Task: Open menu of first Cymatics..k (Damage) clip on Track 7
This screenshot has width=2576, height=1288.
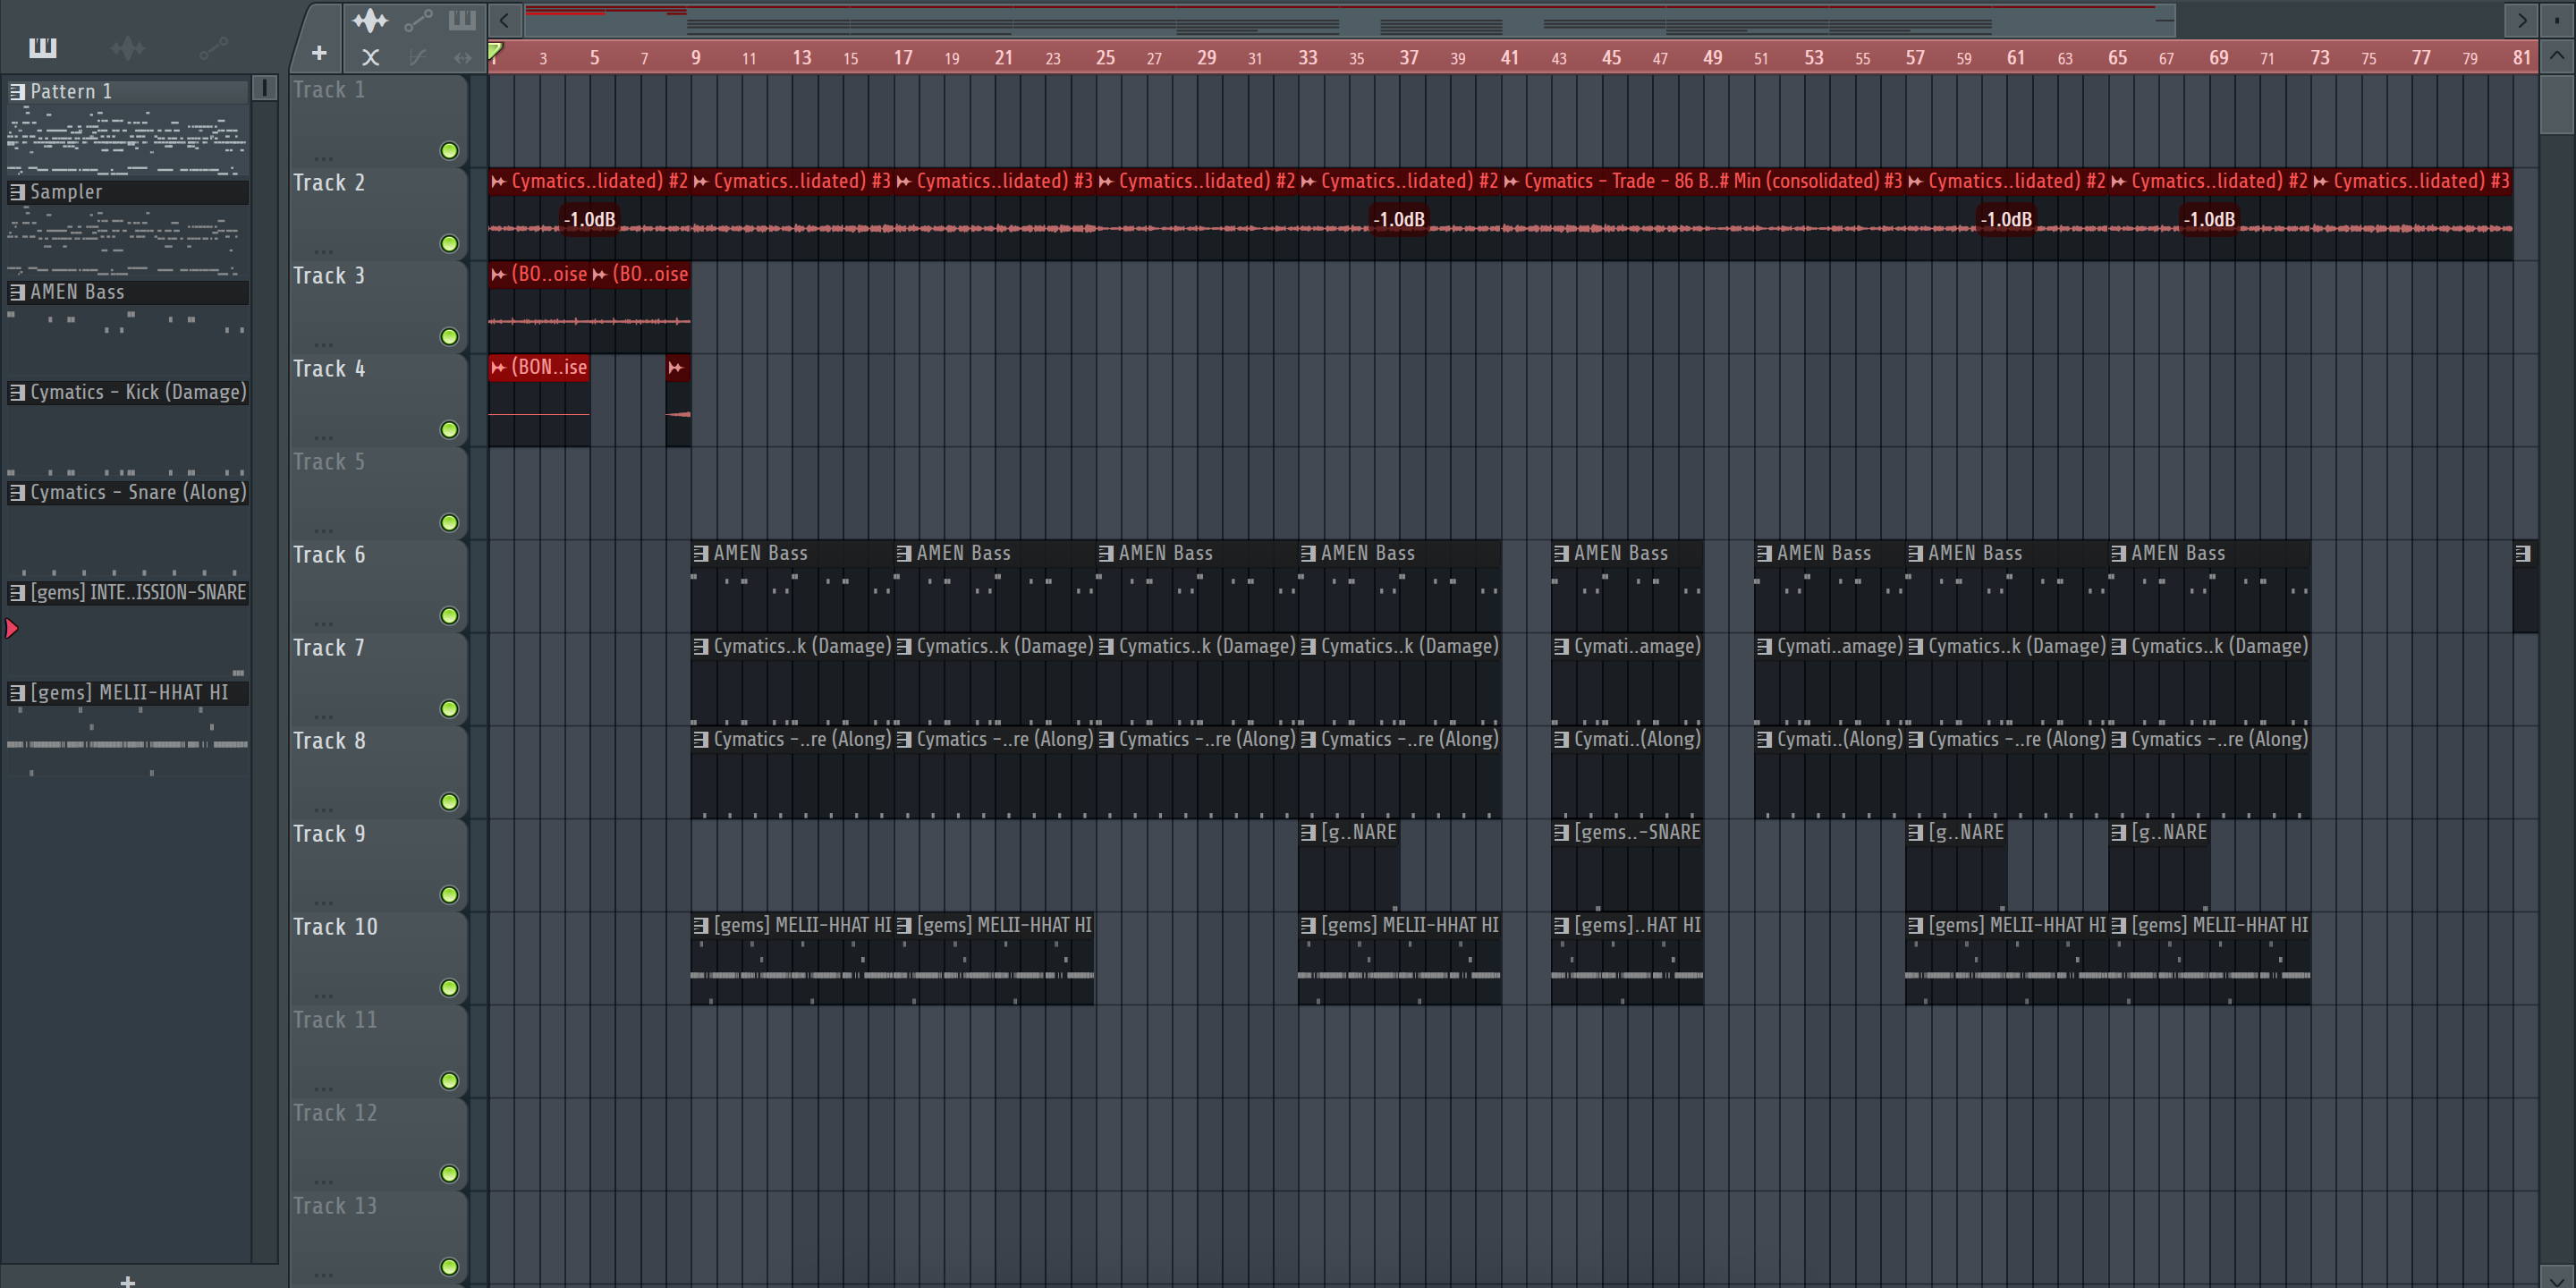Action: point(701,646)
